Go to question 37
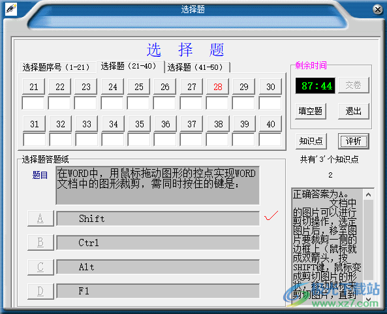The width and height of the screenshot is (387, 314). [x=192, y=123]
